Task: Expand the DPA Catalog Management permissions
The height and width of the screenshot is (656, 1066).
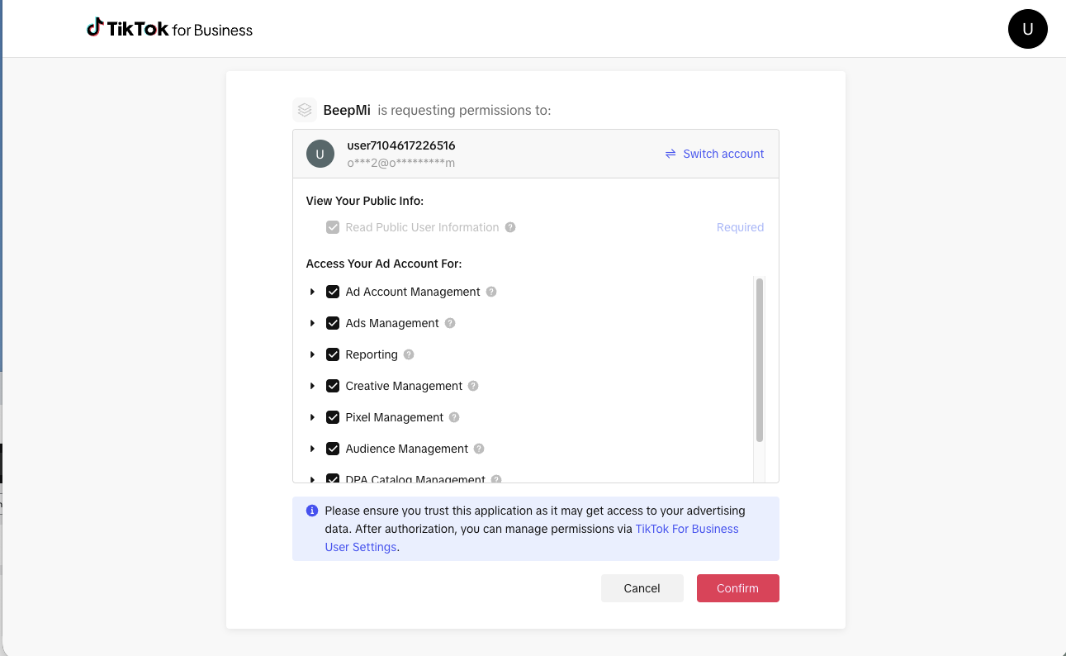Action: coord(312,479)
